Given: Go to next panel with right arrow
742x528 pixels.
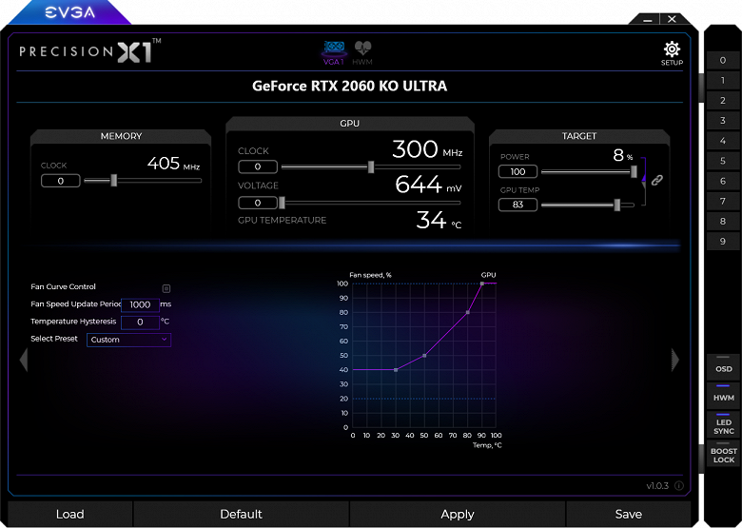Looking at the screenshot, I should [x=675, y=360].
